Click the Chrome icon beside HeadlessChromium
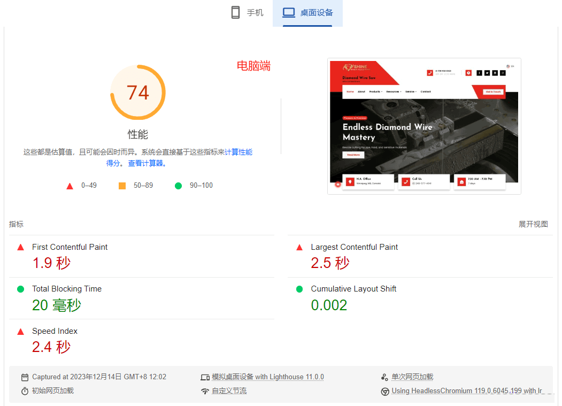Viewport: 562px width, 406px height. click(x=384, y=391)
